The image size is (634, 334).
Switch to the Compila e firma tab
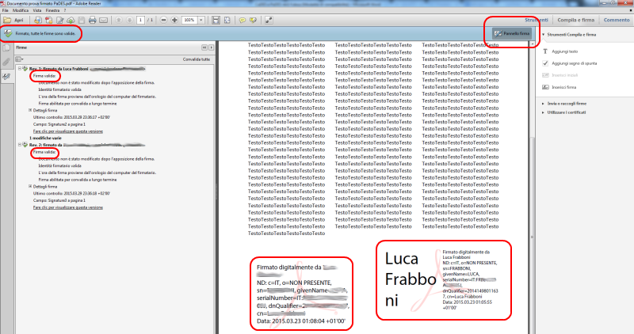[576, 20]
